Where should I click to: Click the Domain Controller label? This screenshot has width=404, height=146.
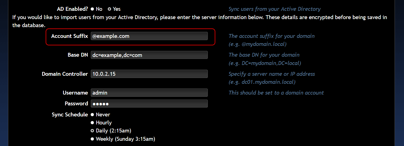pyautogui.click(x=65, y=74)
